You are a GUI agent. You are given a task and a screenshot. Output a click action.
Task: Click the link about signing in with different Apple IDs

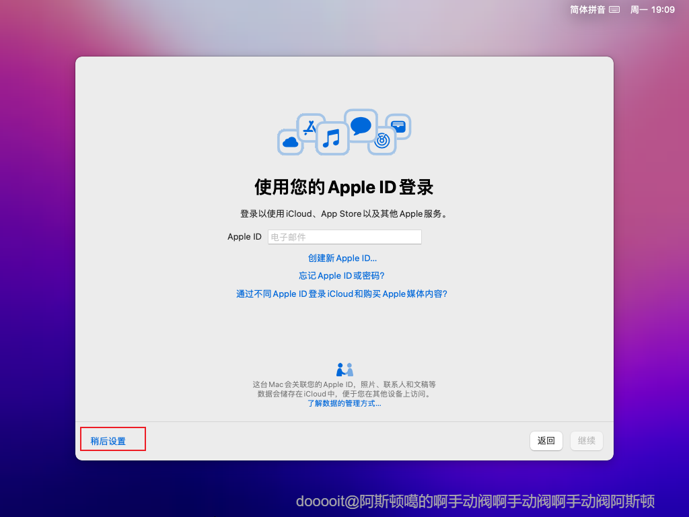point(344,294)
